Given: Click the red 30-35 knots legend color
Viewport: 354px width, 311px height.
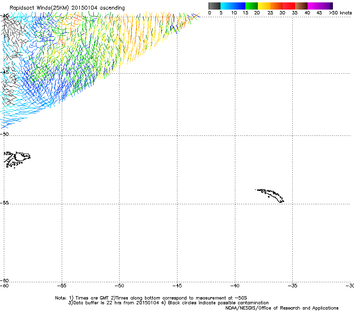Looking at the screenshot, I should pos(289,6).
